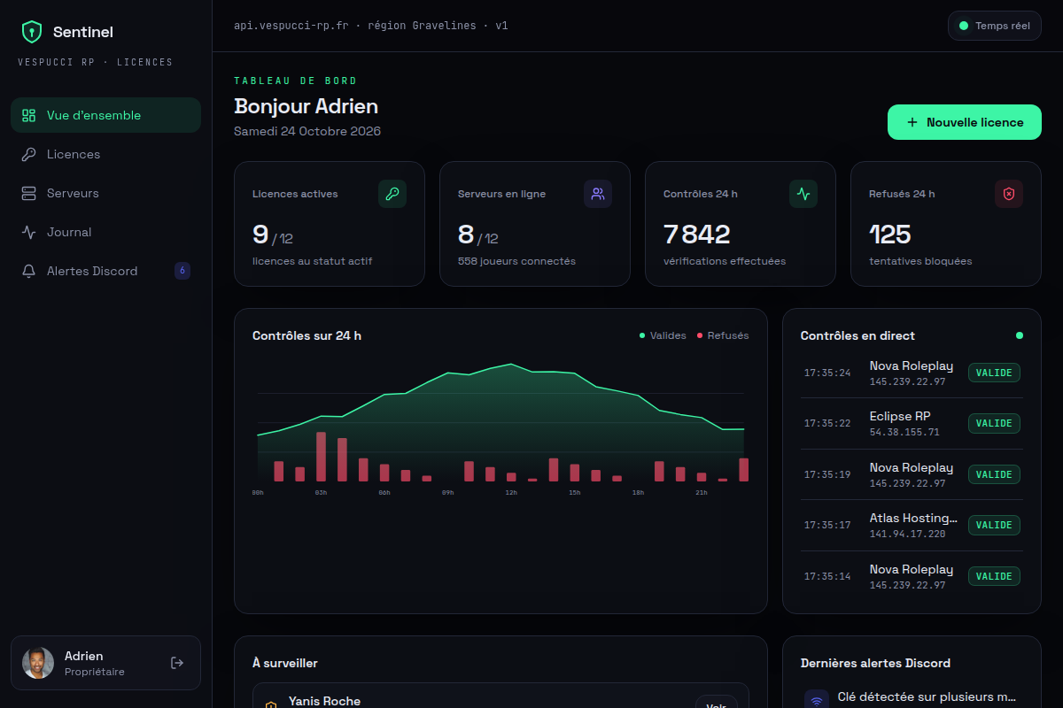The height and width of the screenshot is (708, 1063).
Task: Click the shield icon on Refusés 24 h card
Action: tap(1009, 194)
